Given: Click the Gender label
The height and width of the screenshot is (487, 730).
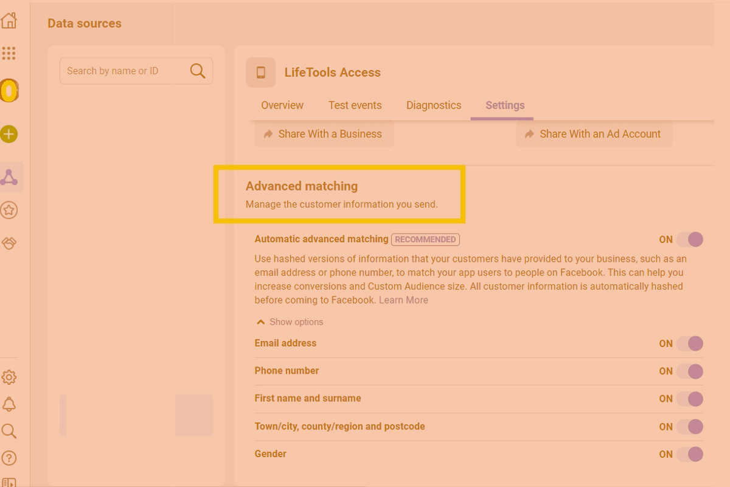Looking at the screenshot, I should (270, 454).
